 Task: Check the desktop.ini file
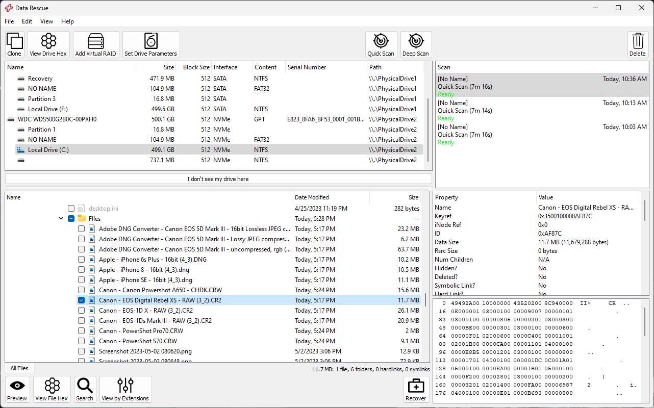coord(71,208)
